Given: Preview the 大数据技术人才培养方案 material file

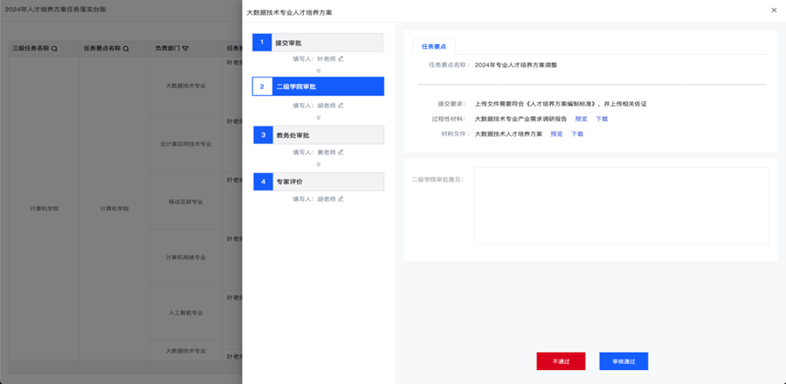Looking at the screenshot, I should click(x=556, y=134).
